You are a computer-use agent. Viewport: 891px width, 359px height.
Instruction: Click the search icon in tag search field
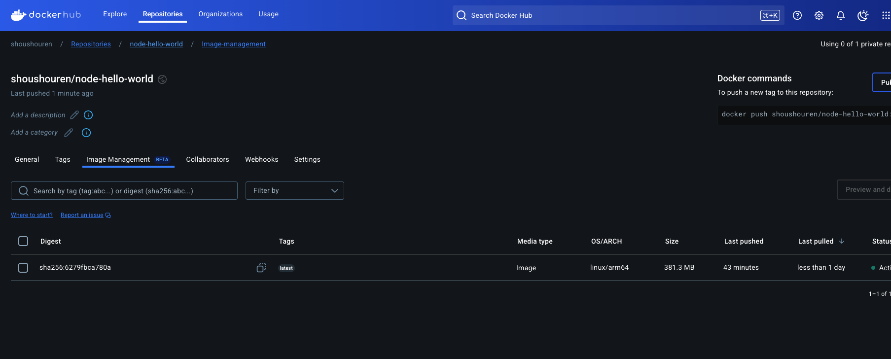(23, 191)
